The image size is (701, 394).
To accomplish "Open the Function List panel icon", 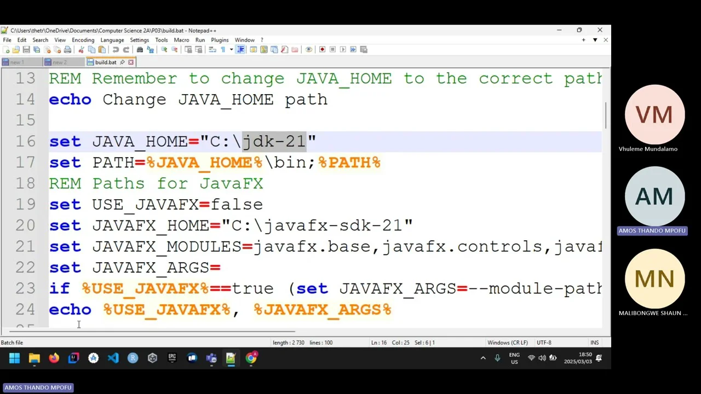I will coord(284,49).
